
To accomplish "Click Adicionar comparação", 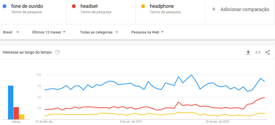I will click(245, 9).
